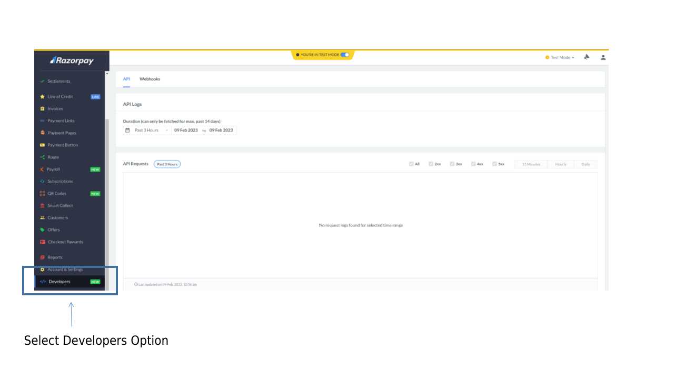Screen dimensions: 674x379
Task: Click the Payment Button icon
Action: click(42, 145)
